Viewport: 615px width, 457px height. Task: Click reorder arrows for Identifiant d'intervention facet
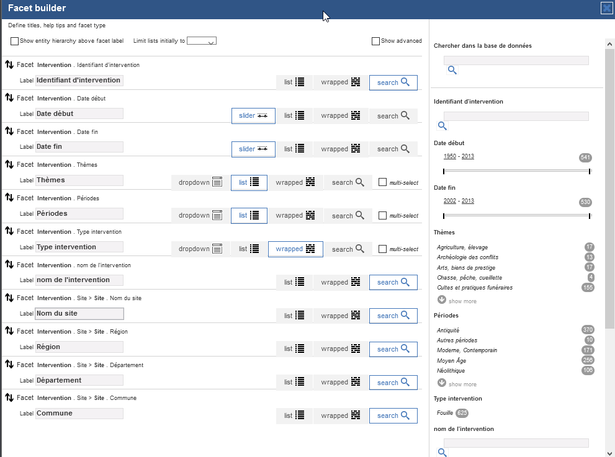pos(9,64)
